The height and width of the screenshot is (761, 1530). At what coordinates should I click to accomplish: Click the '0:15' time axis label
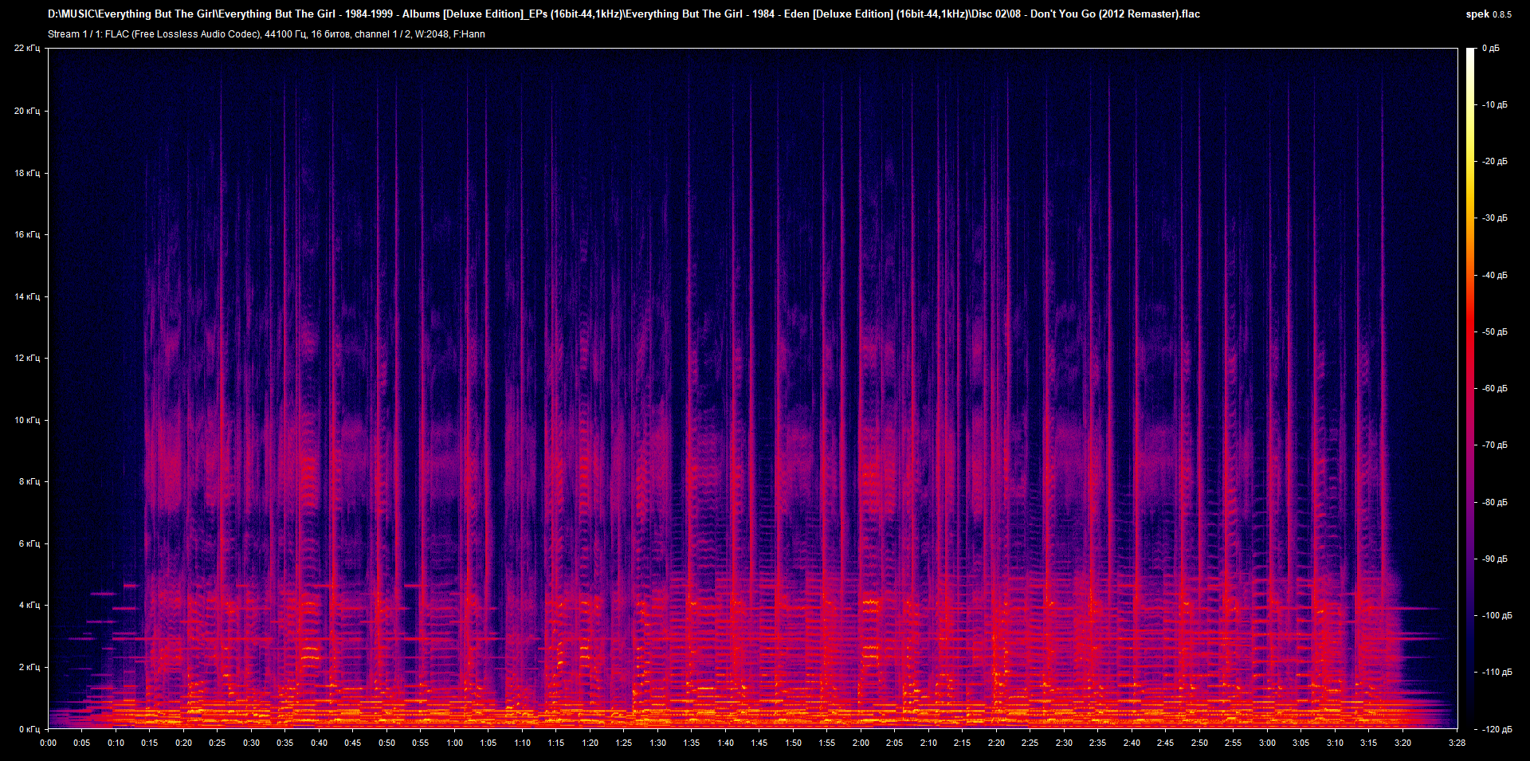150,743
